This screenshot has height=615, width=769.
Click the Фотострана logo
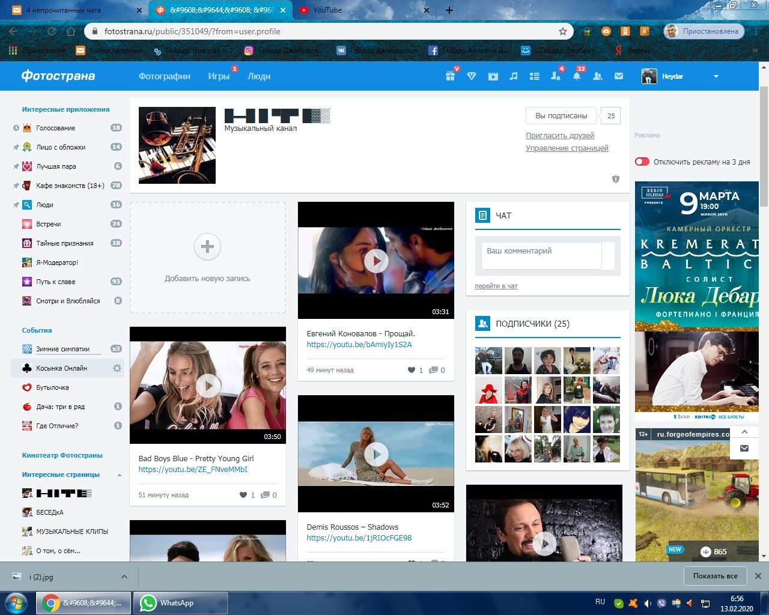pos(58,76)
